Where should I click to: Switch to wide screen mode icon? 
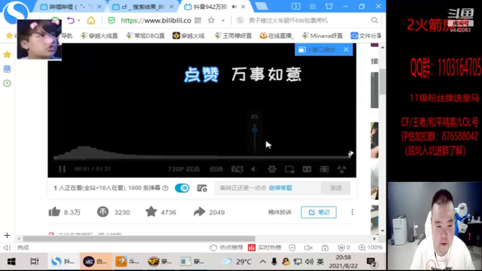pos(307,169)
